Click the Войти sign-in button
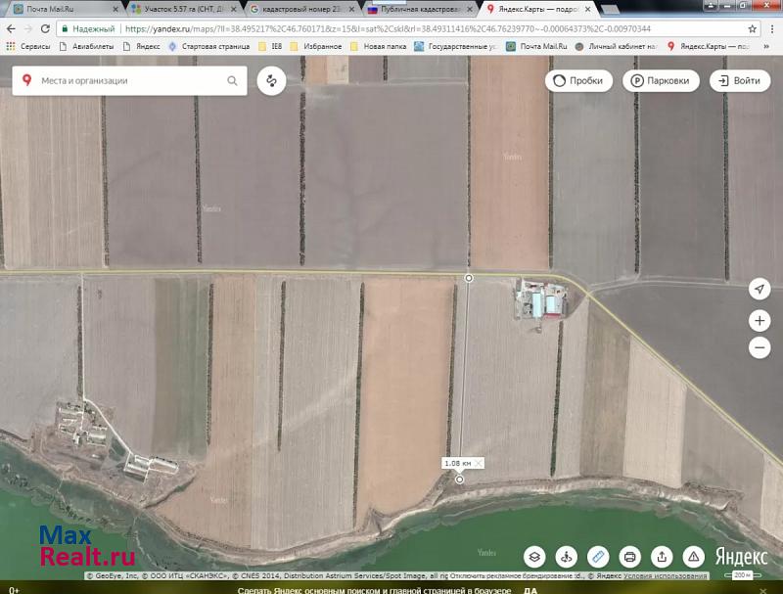 point(739,81)
